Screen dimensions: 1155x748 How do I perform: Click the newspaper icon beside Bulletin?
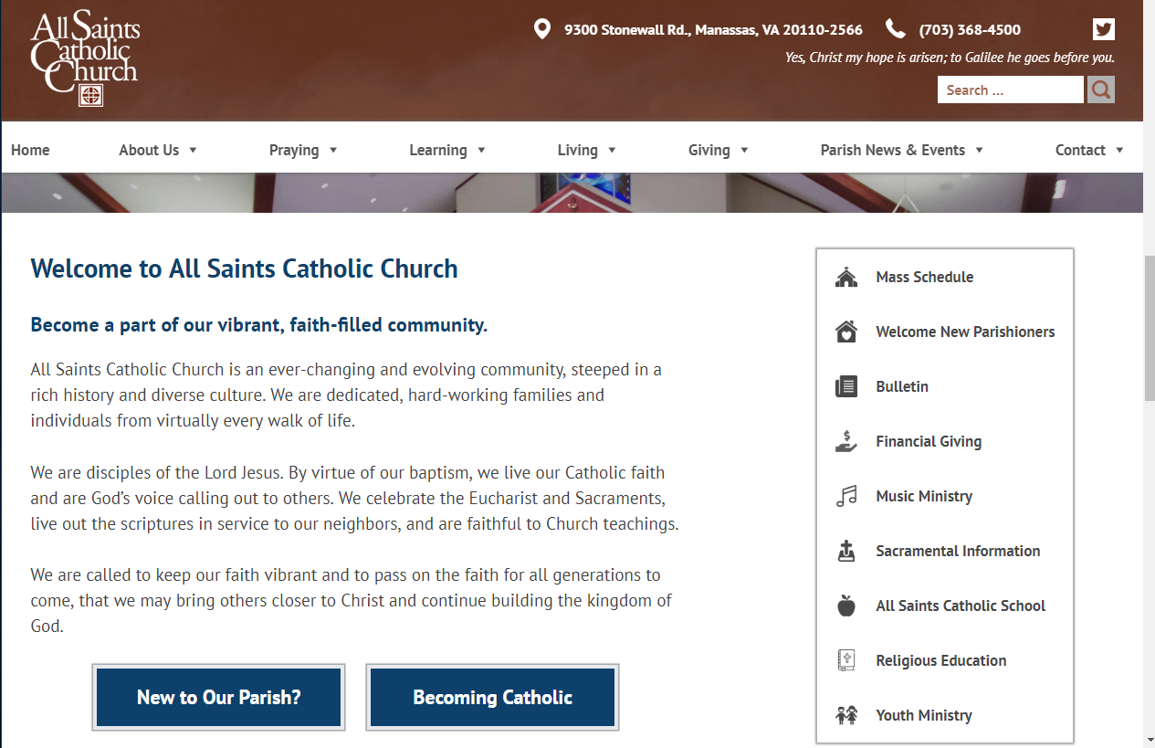tap(846, 386)
